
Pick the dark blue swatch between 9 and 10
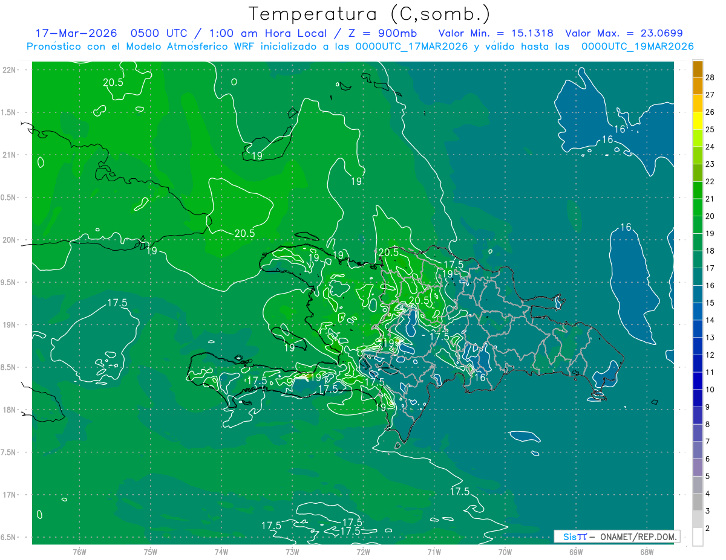click(698, 398)
